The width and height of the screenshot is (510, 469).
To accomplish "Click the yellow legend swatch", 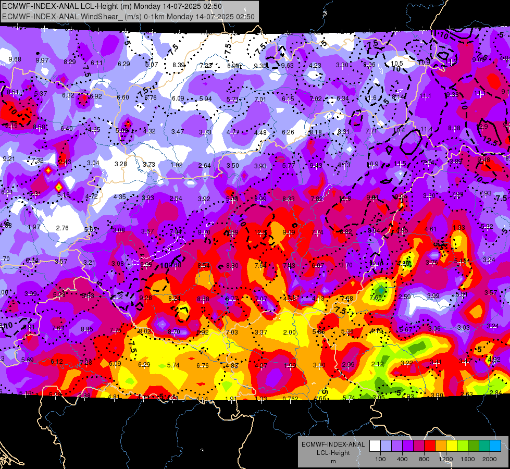I will click(452, 446).
